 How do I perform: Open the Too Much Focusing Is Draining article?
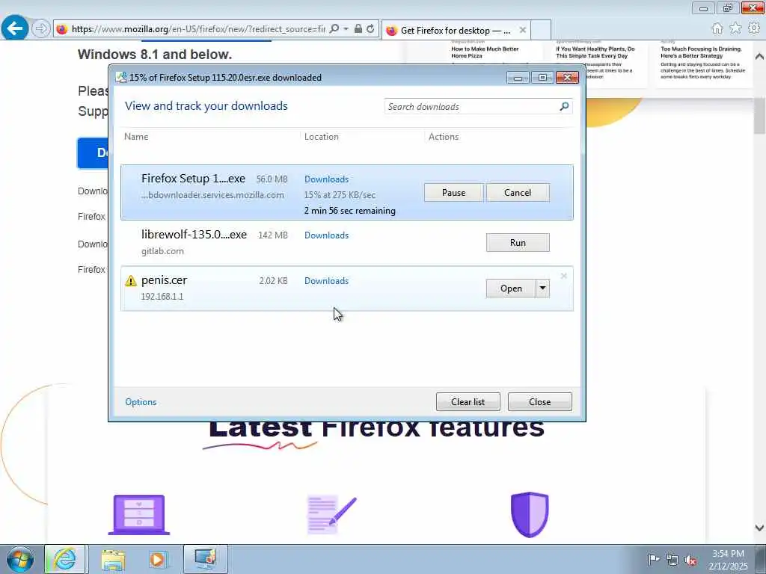[701, 52]
